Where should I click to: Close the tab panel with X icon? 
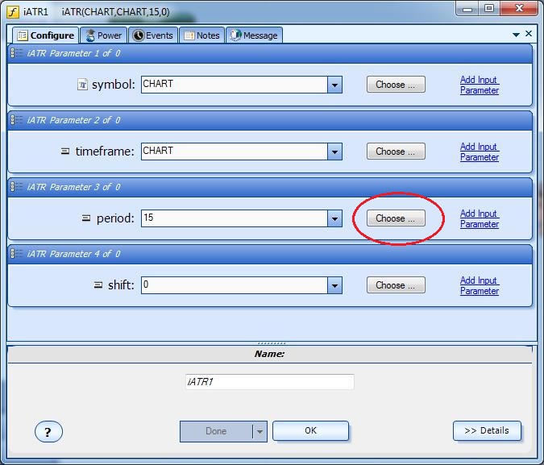[529, 35]
